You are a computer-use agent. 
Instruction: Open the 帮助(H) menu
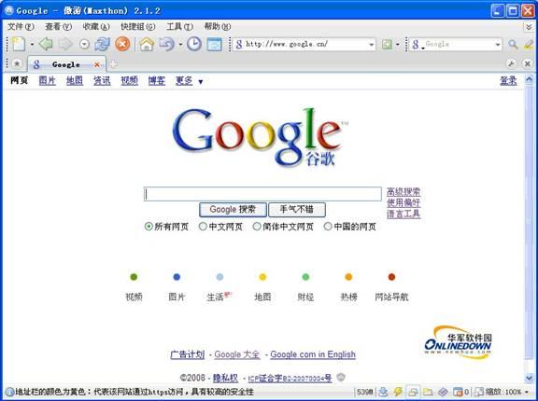[x=218, y=26]
